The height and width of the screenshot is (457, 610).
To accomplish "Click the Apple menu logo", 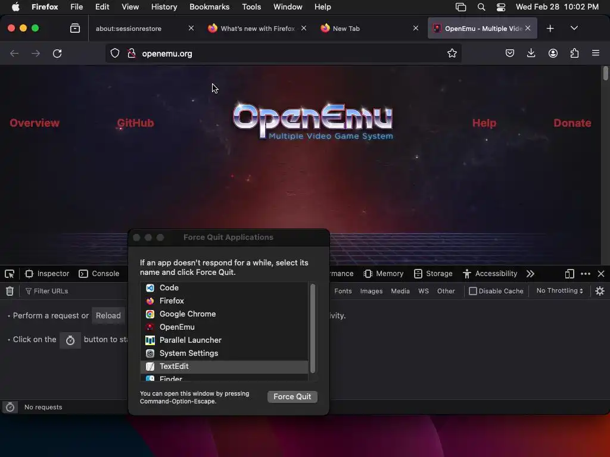I will [x=15, y=7].
